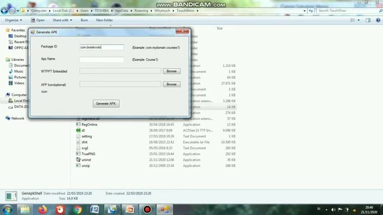The height and width of the screenshot is (215, 383).
Task: Click TOSHIBA in the address breadcrumb
Action: 102,11
